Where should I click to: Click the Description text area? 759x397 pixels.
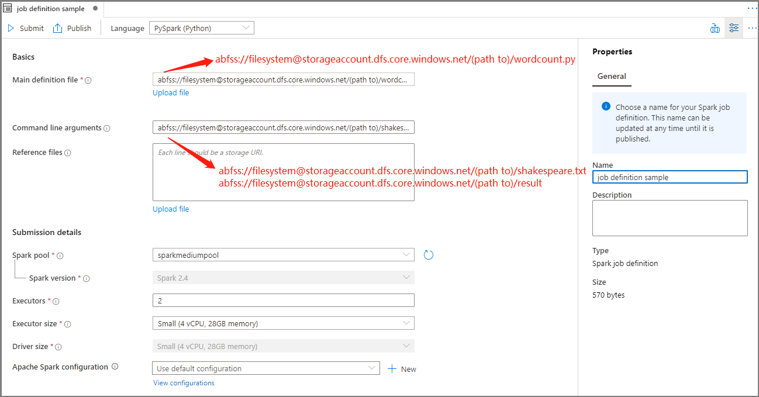click(x=670, y=218)
